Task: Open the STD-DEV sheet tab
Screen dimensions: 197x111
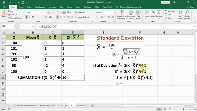Action: [81, 105]
